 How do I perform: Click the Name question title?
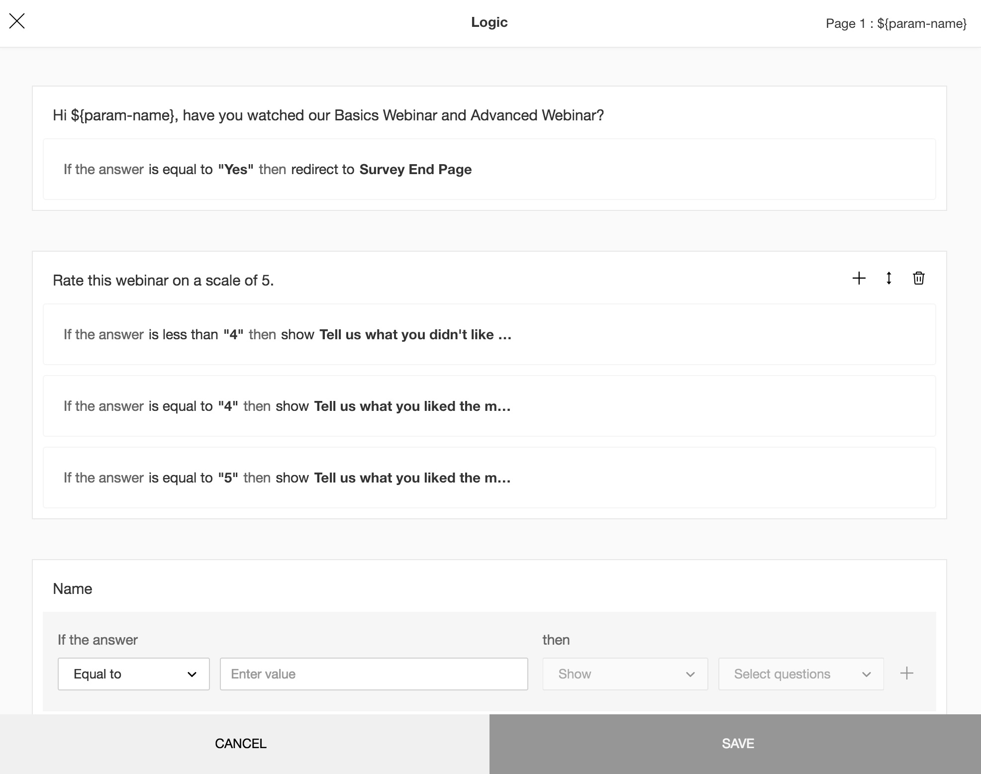coord(73,589)
